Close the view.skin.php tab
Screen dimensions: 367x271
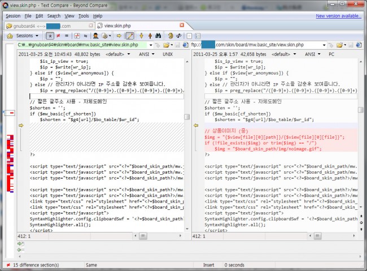click(181, 25)
